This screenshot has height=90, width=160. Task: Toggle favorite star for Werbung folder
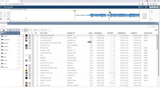pyautogui.click(x=18, y=36)
